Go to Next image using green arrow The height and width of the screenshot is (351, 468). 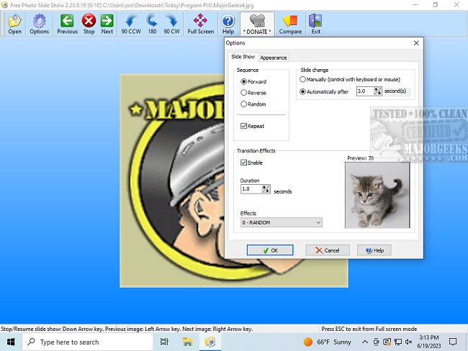coord(107,21)
